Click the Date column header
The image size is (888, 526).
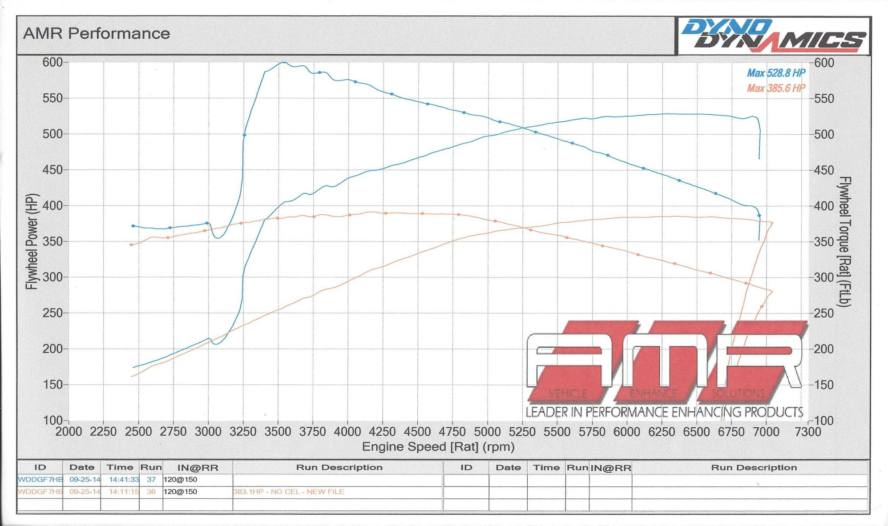[x=82, y=467]
